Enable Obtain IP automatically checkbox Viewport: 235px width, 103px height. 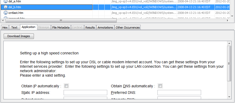point(66,86)
